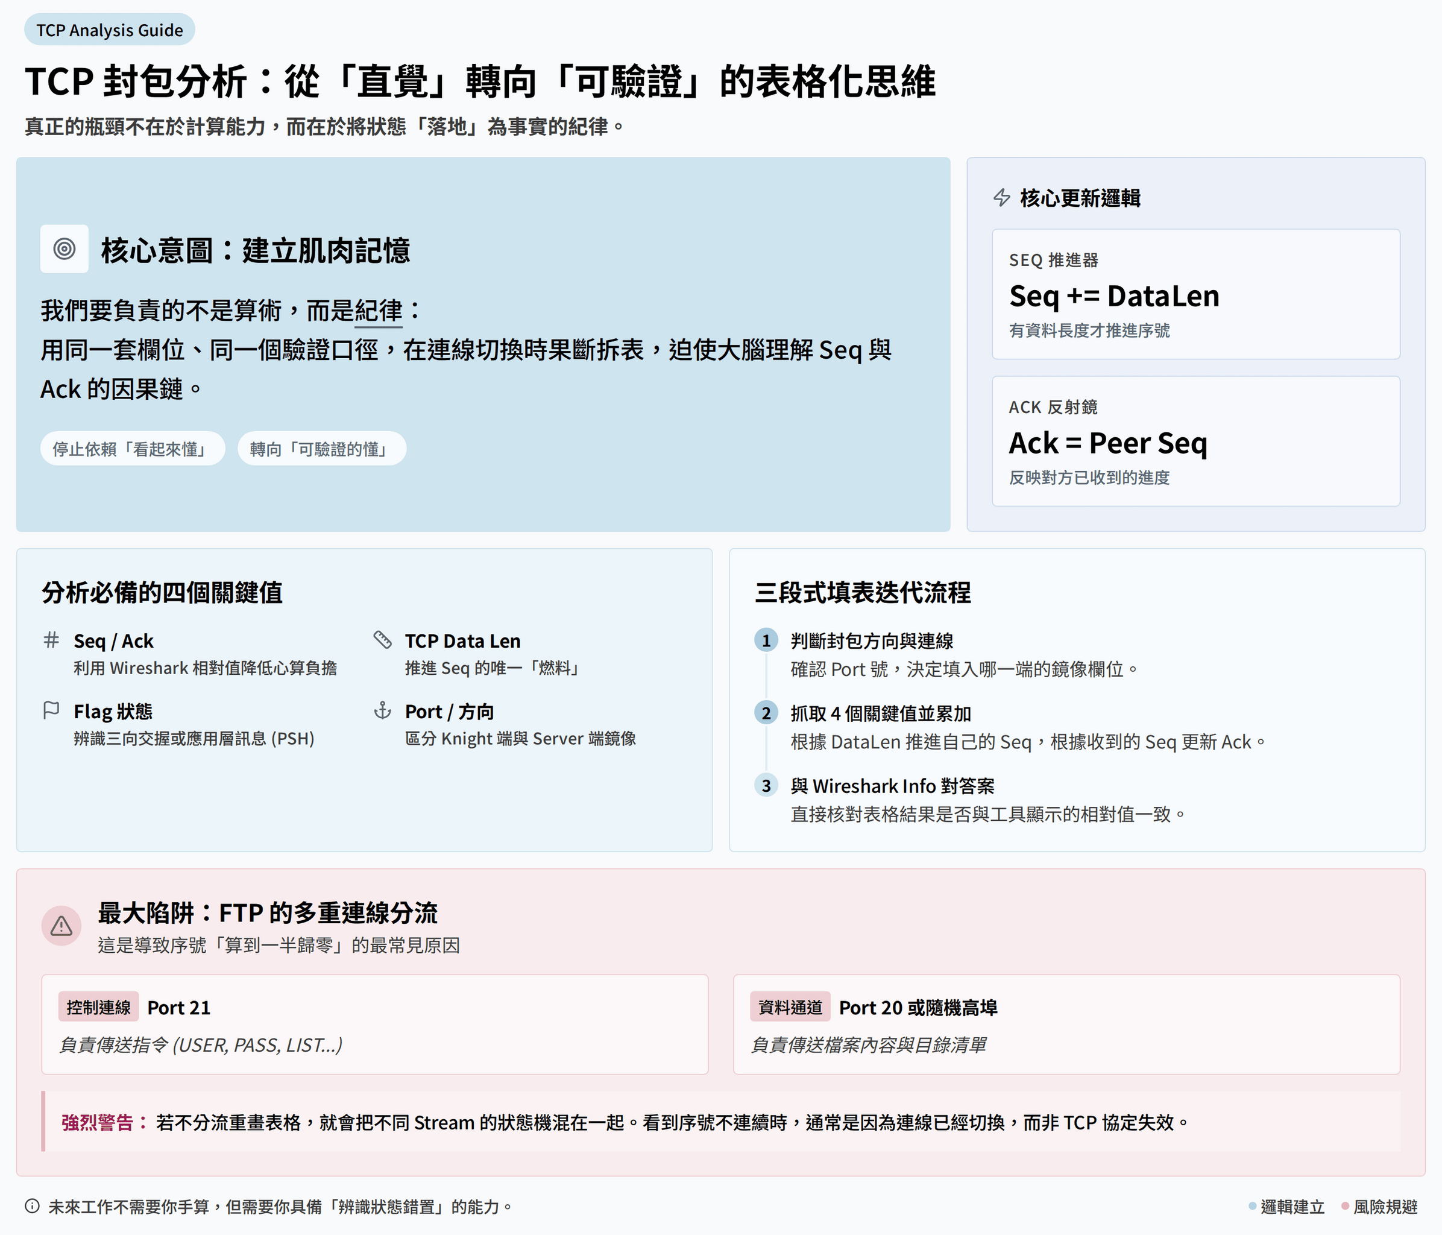Click step number 2 circle
1442x1235 pixels.
(x=766, y=713)
